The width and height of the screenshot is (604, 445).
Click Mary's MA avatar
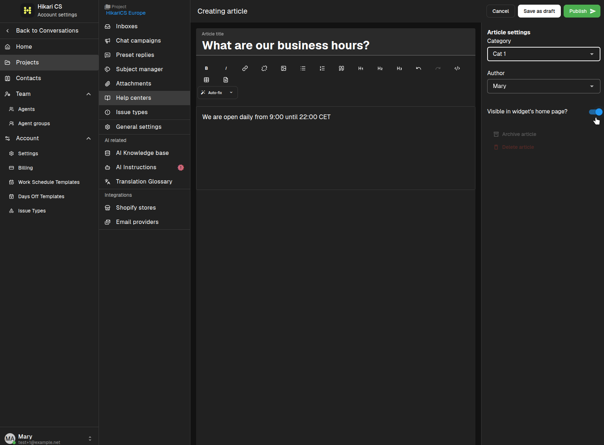[x=10, y=439]
